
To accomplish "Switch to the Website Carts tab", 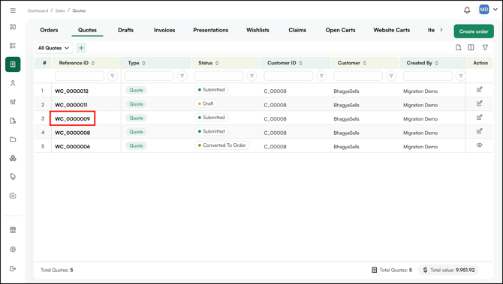I will (392, 30).
